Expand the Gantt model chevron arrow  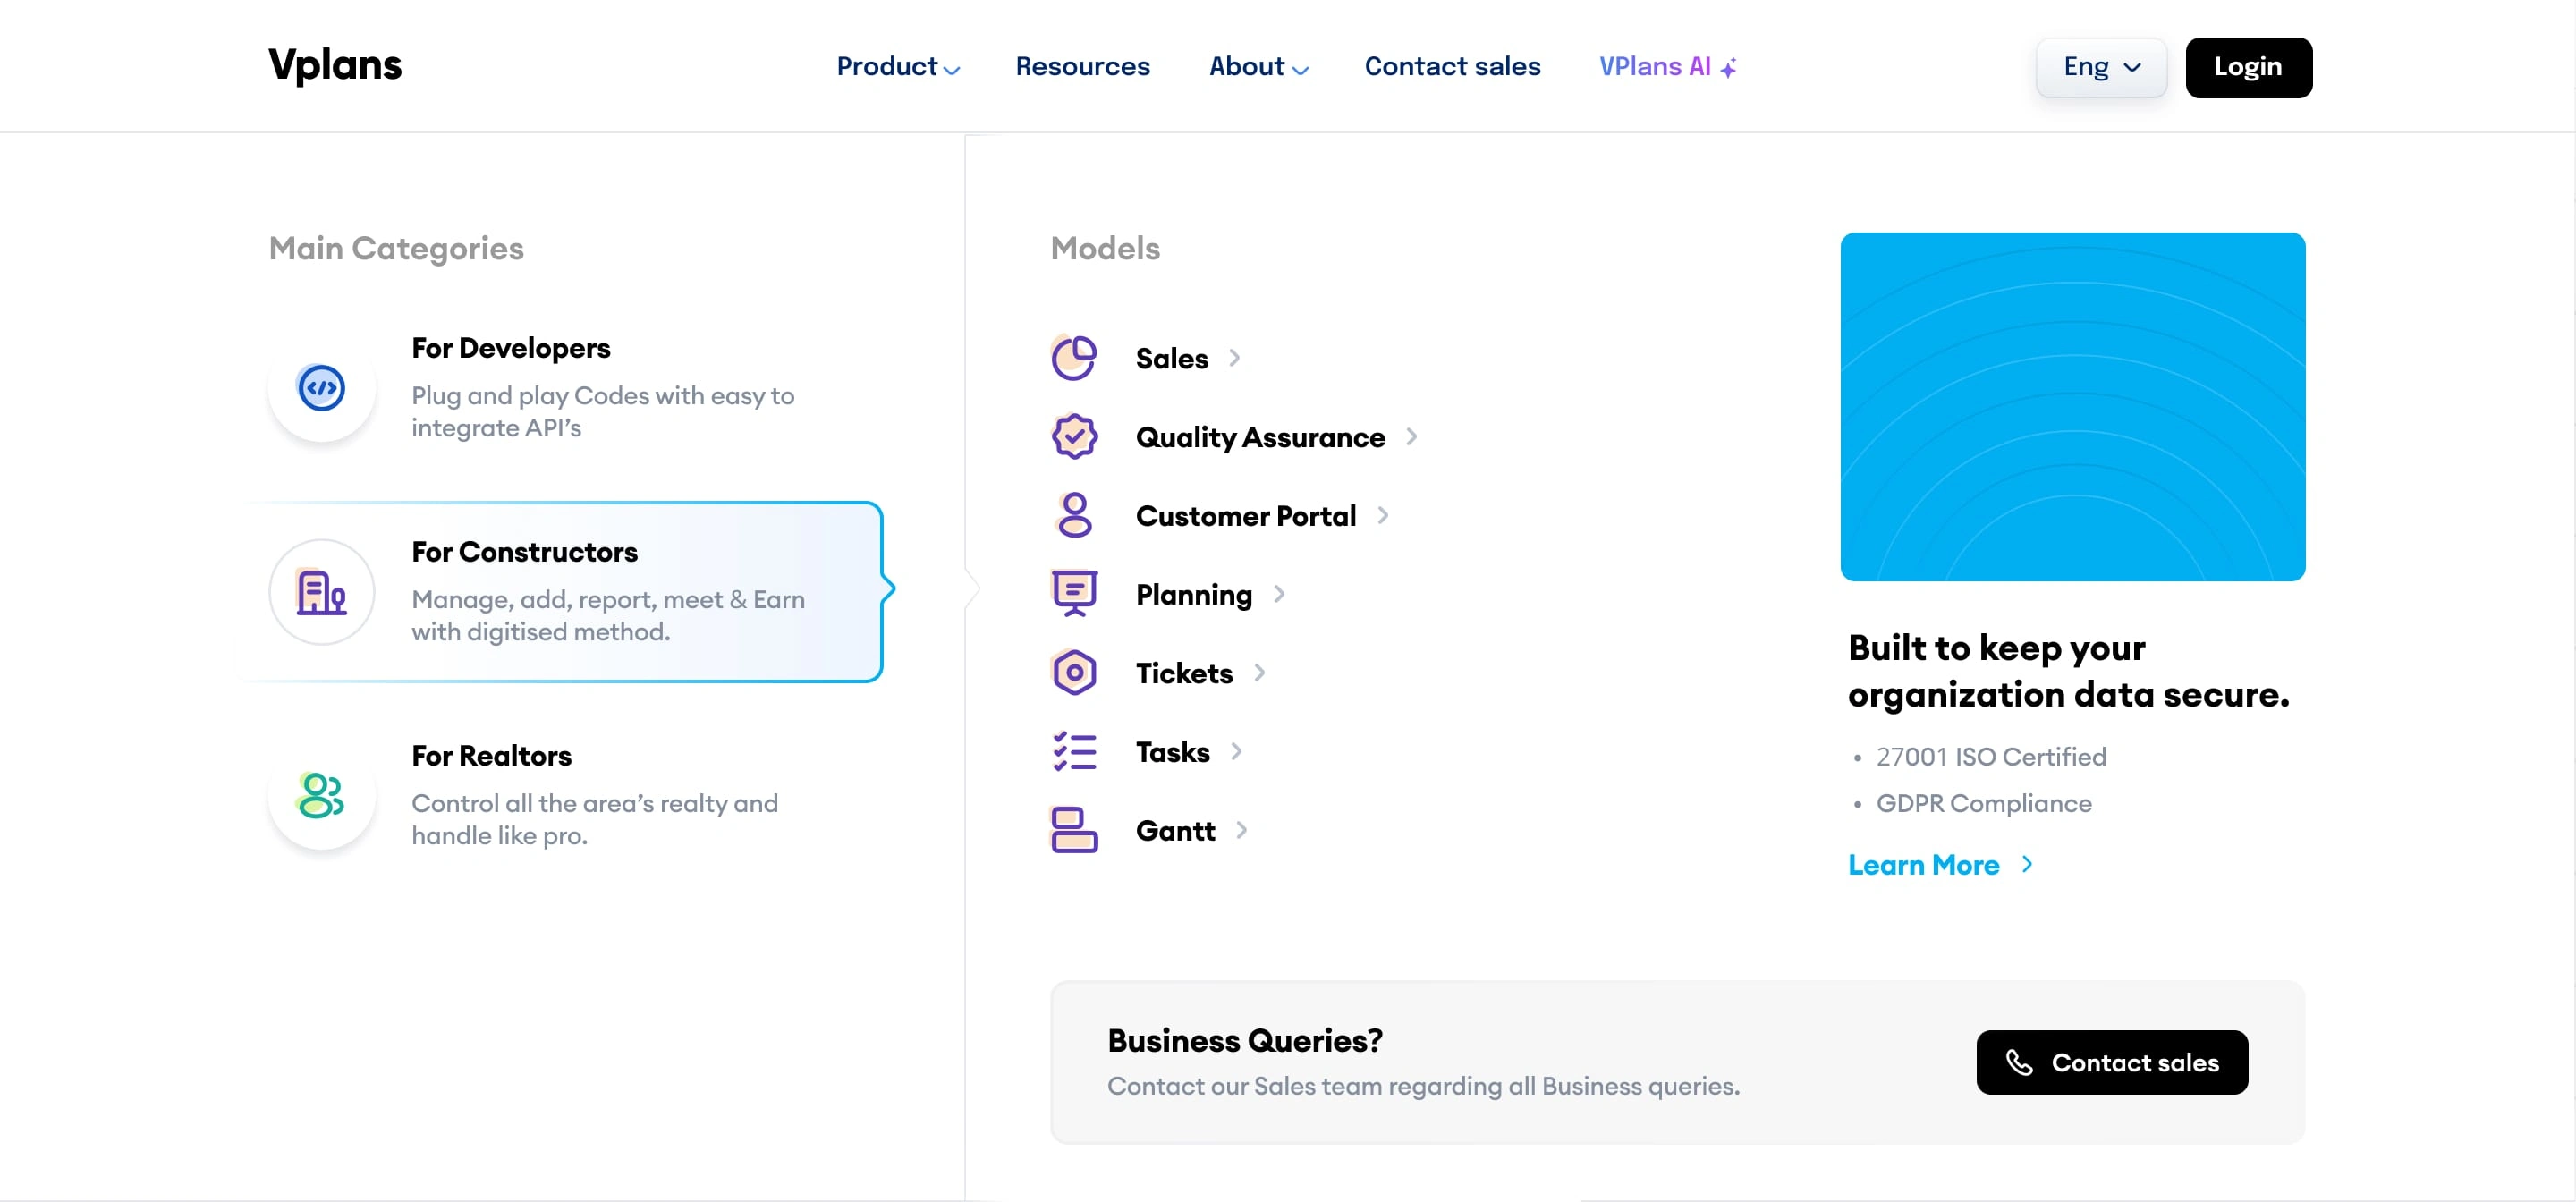coord(1241,830)
